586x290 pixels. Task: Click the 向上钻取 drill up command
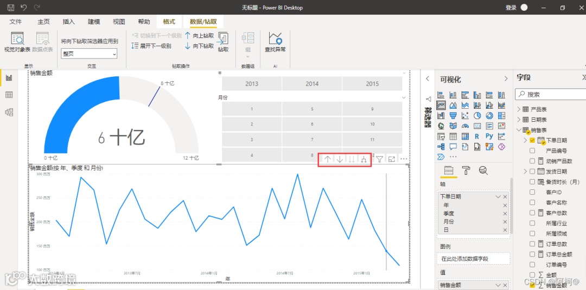tap(200, 36)
